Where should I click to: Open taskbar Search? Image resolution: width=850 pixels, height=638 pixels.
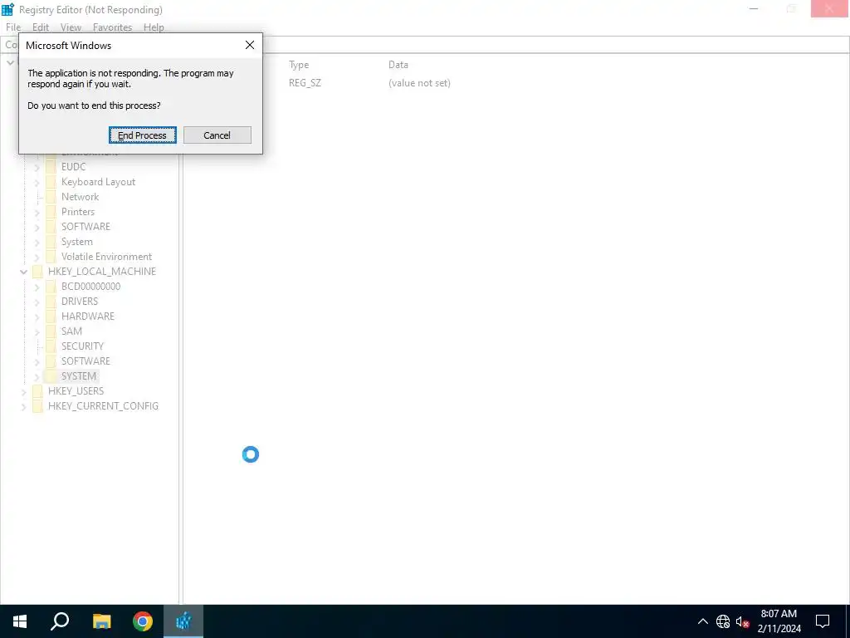coord(60,621)
